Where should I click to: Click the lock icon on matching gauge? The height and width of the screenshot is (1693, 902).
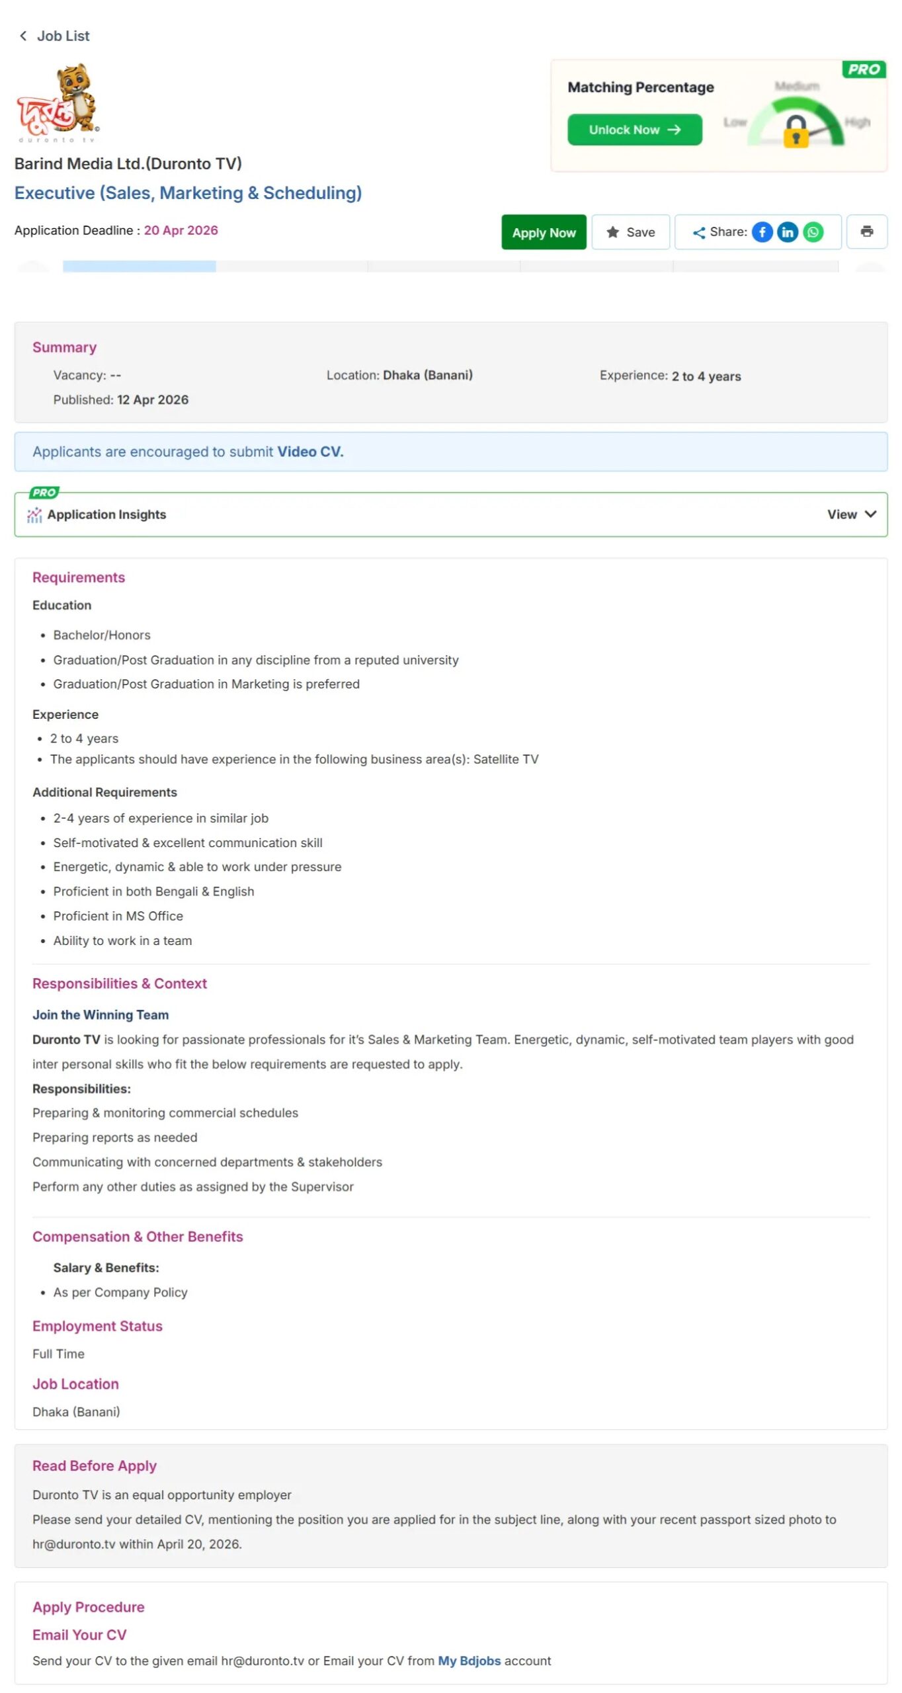[x=796, y=131]
